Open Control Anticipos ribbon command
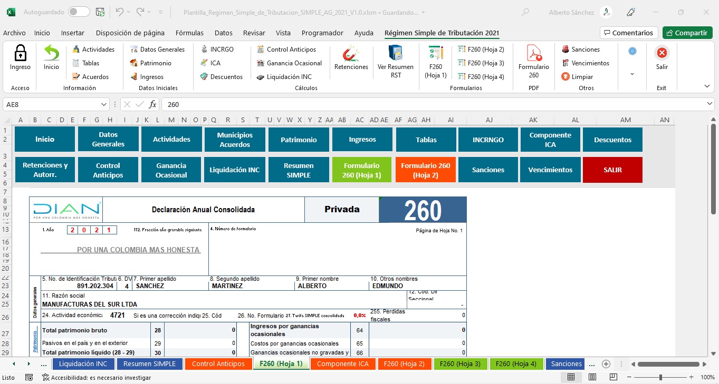719x384 pixels. (286, 50)
